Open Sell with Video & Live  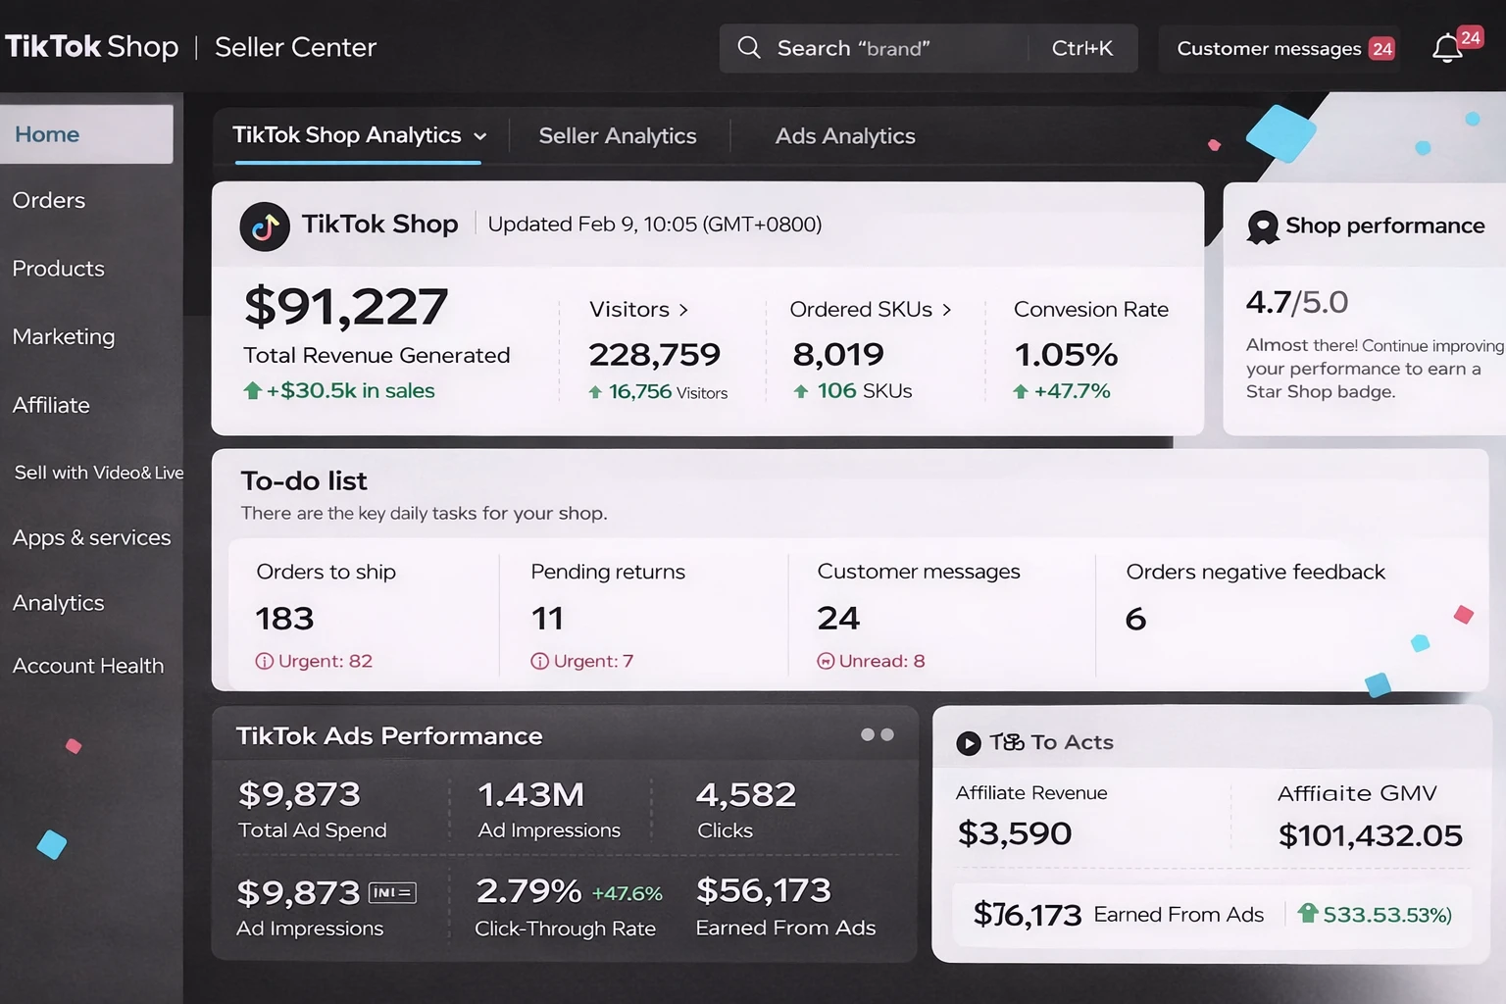(x=99, y=473)
